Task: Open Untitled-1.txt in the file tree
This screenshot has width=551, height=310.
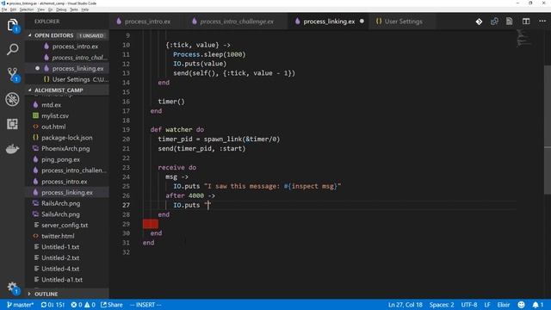Action: [x=67, y=247]
